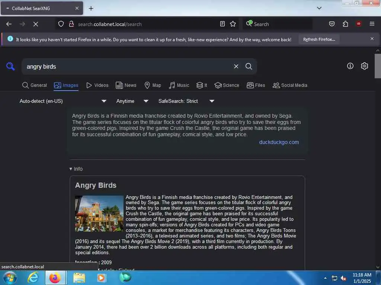Open the Map category
The height and width of the screenshot is (285, 381).
153,85
